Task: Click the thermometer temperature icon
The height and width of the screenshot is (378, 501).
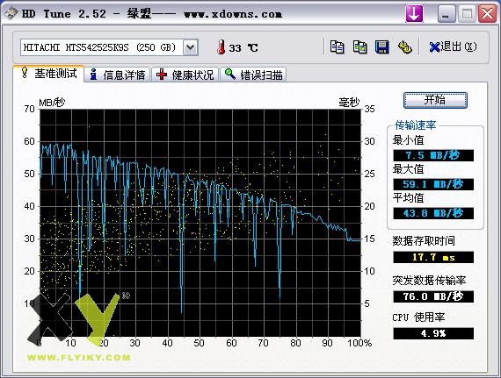Action: tap(221, 47)
